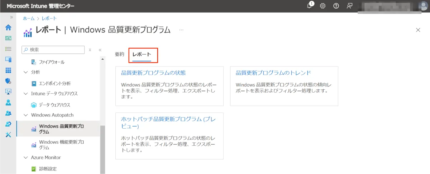Open Endpoint security shield icon
Image resolution: width=430 pixels, height=174 pixels.
tap(8, 81)
